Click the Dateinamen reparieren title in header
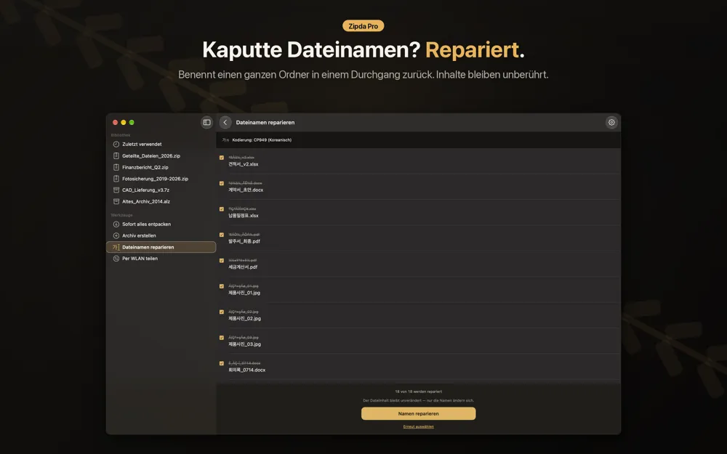Viewport: 727px width, 454px height. coord(265,122)
